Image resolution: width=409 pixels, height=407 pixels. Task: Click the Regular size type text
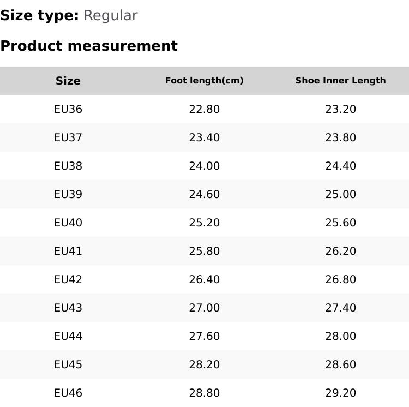(x=110, y=15)
